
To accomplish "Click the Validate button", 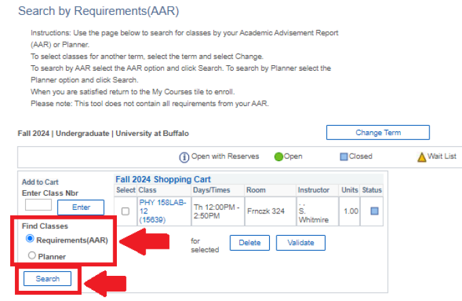I will click(300, 243).
